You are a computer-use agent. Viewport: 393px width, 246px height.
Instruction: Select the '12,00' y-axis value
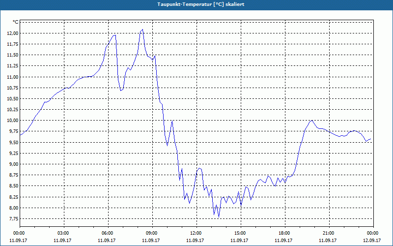pos(13,33)
